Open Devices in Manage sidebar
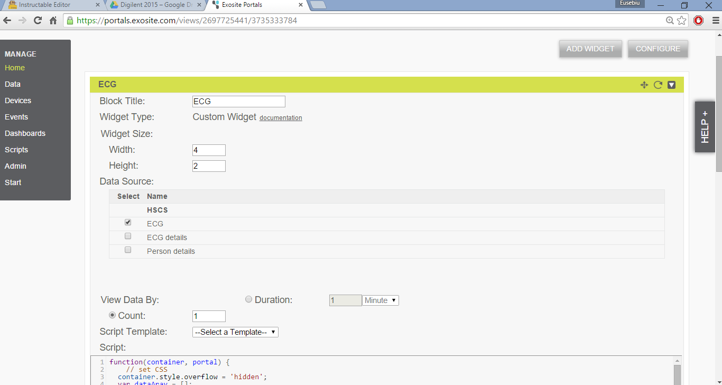Image resolution: width=722 pixels, height=385 pixels. click(x=18, y=100)
